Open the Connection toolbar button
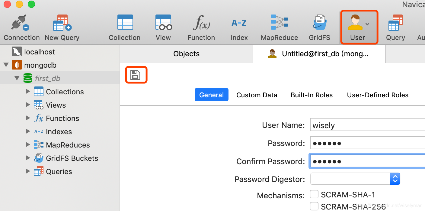This screenshot has width=425, height=211. 21,28
